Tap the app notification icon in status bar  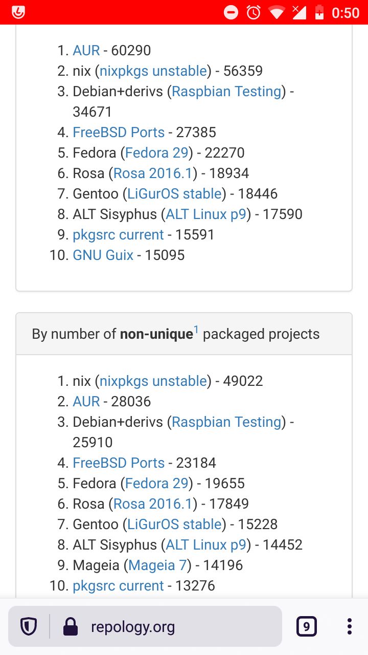pos(18,12)
